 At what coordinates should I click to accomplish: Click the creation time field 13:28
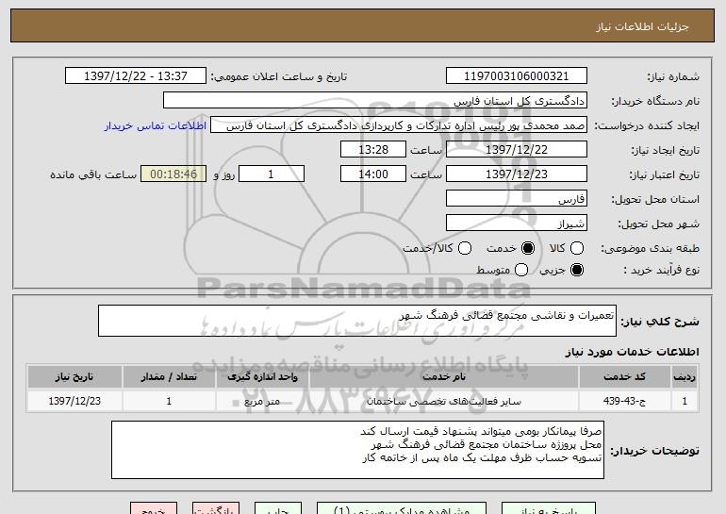(373, 150)
